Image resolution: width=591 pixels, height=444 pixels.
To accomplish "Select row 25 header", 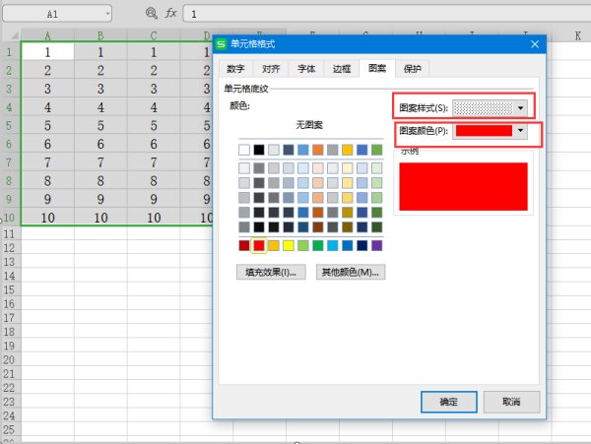I will [x=10, y=429].
